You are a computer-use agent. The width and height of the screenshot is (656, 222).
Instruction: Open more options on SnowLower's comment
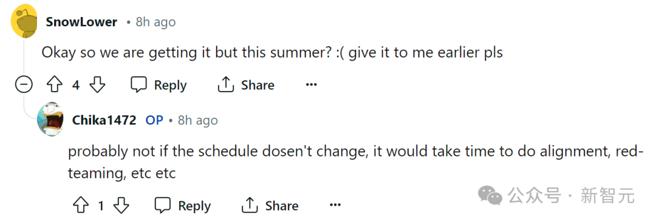coord(311,85)
